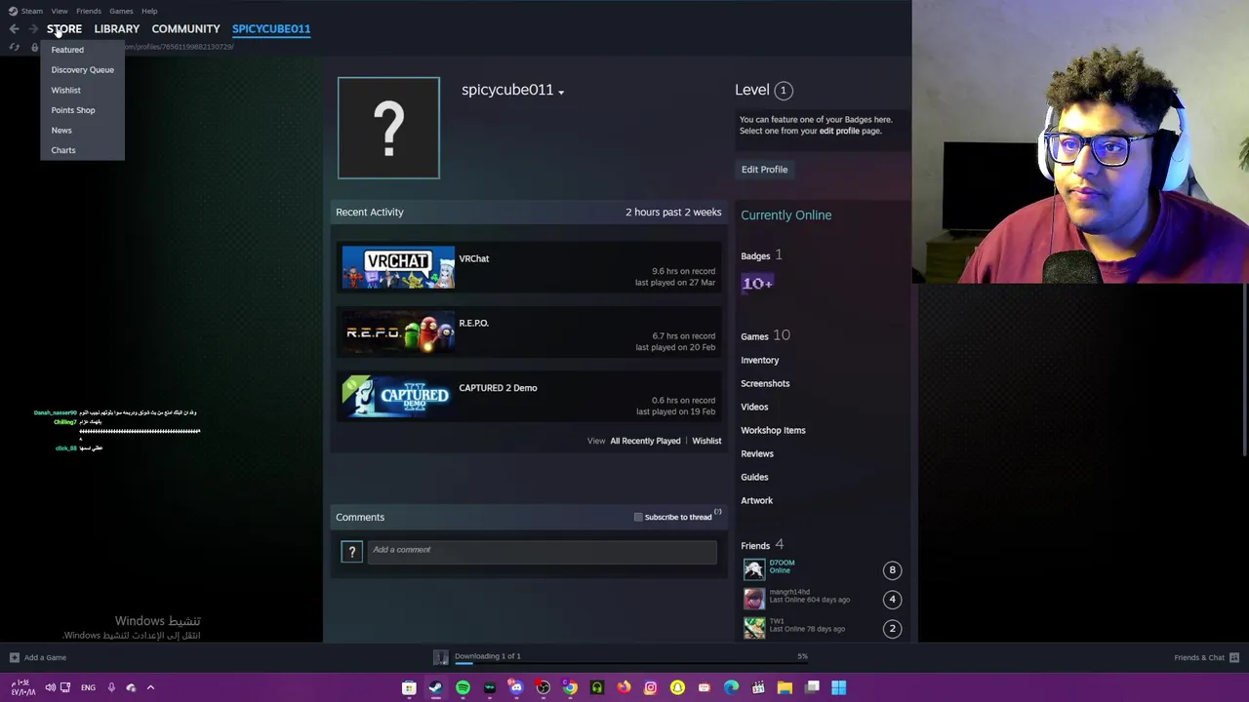Open the Wishlist link under recent activity
The width and height of the screenshot is (1249, 702).
tap(706, 441)
